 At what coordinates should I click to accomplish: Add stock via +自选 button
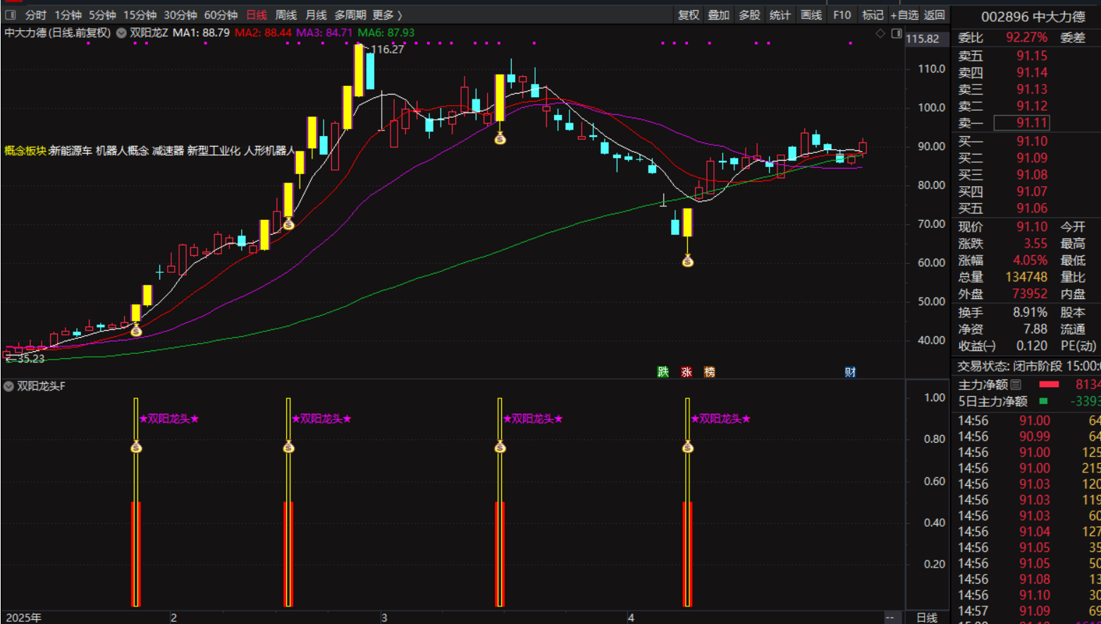pos(904,15)
